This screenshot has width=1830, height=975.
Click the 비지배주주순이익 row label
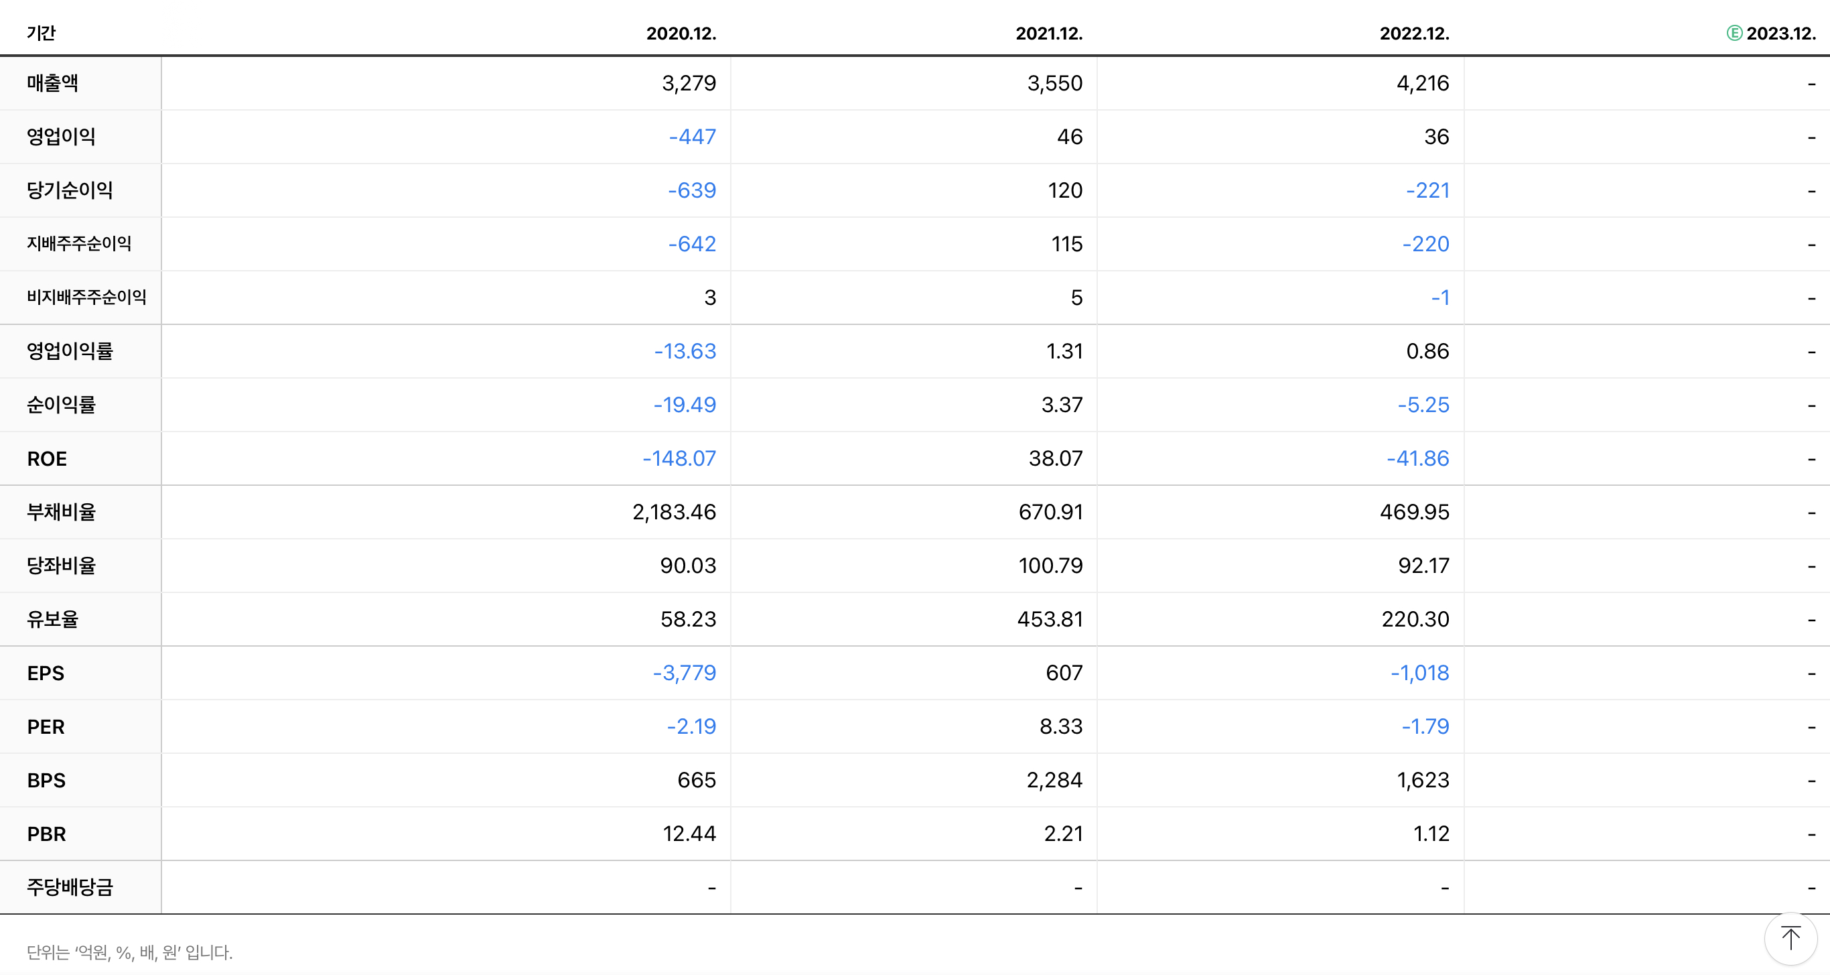[86, 297]
